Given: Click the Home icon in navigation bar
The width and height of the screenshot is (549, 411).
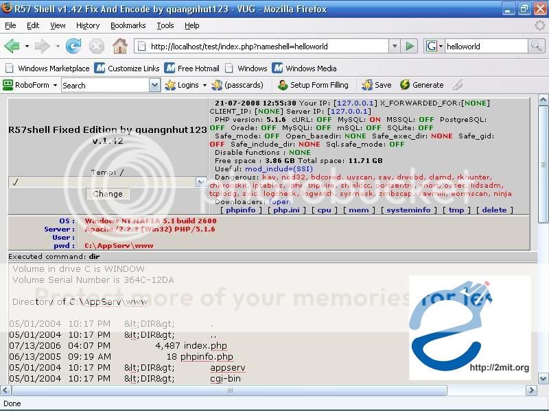Looking at the screenshot, I should (x=119, y=47).
